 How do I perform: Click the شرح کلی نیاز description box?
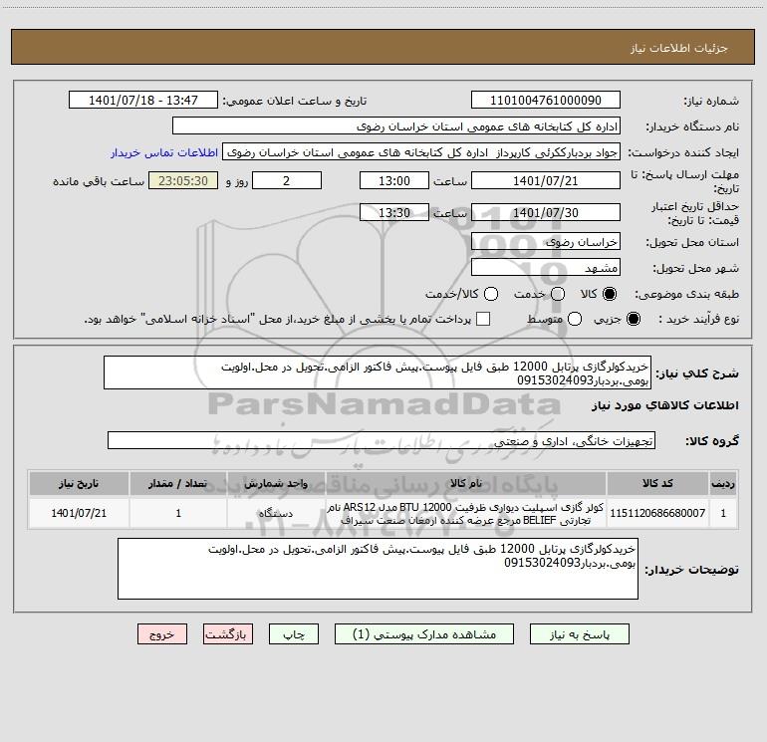click(x=378, y=373)
